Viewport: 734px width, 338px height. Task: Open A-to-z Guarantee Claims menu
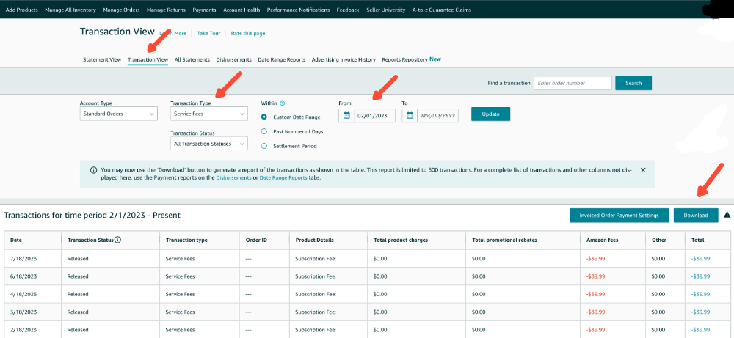[x=442, y=10]
